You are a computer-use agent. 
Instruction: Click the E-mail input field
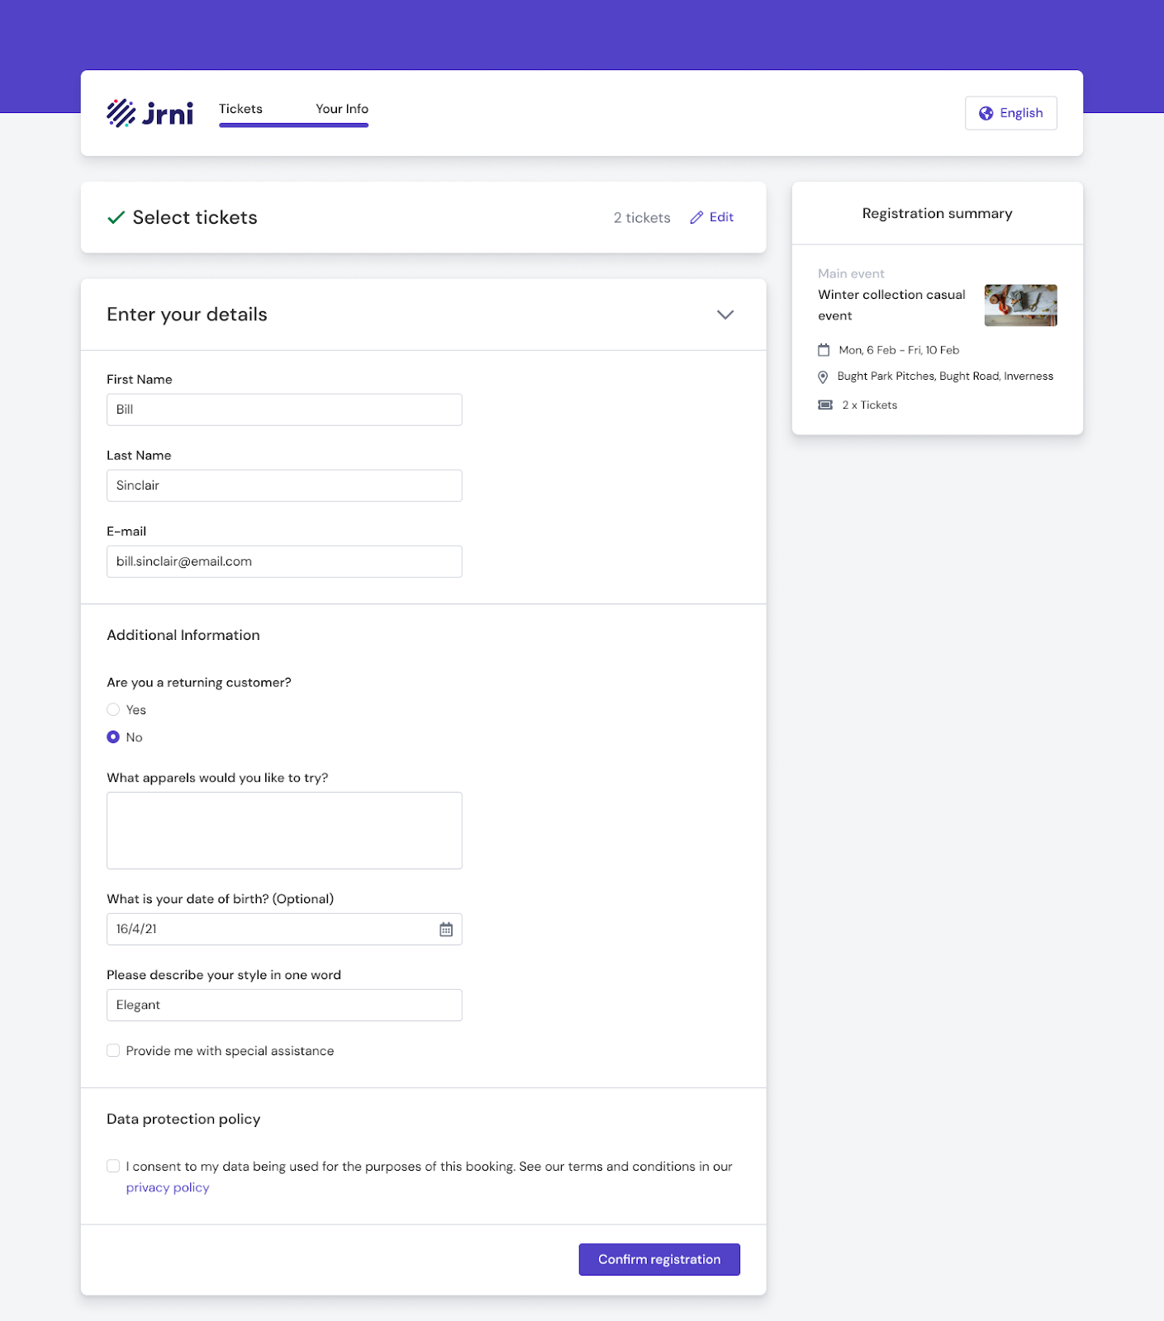click(284, 561)
